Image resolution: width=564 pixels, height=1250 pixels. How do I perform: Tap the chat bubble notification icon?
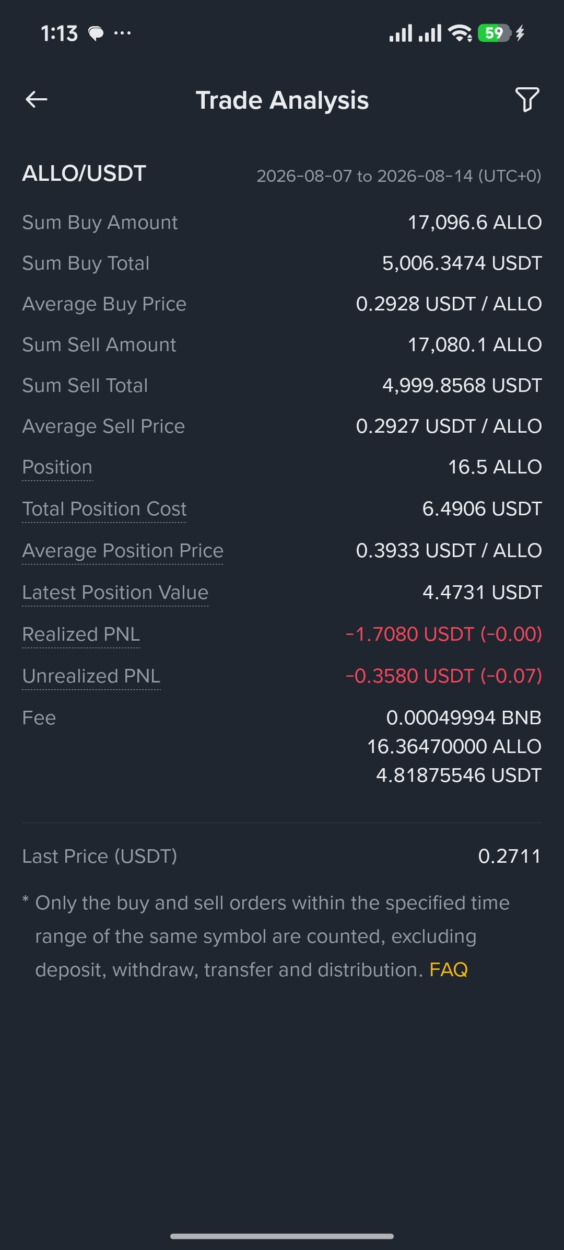pyautogui.click(x=96, y=34)
